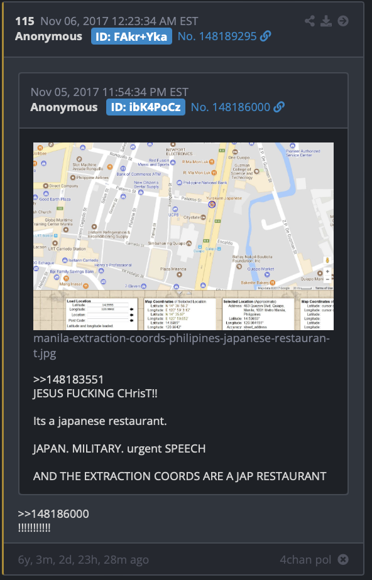372x580 pixels.
Task: Click the Yurakuen Japanese restaurant map marker
Action: (x=212, y=204)
